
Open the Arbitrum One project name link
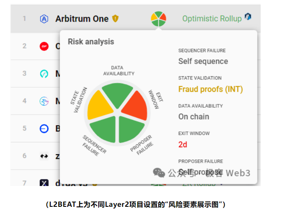pos(82,19)
